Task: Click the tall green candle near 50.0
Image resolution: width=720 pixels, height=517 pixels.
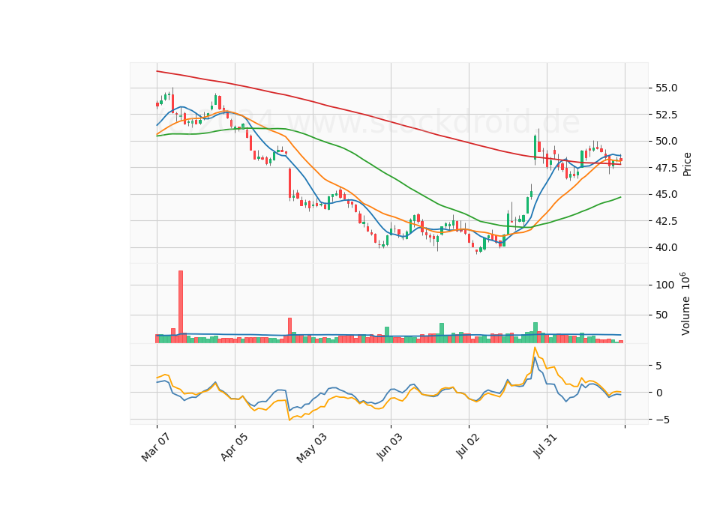Action: (x=535, y=148)
